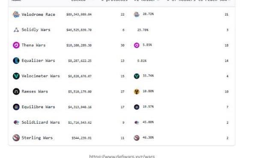Click the SolidLizard Wars lizard icon
The width and height of the screenshot is (257, 158).
[16, 122]
